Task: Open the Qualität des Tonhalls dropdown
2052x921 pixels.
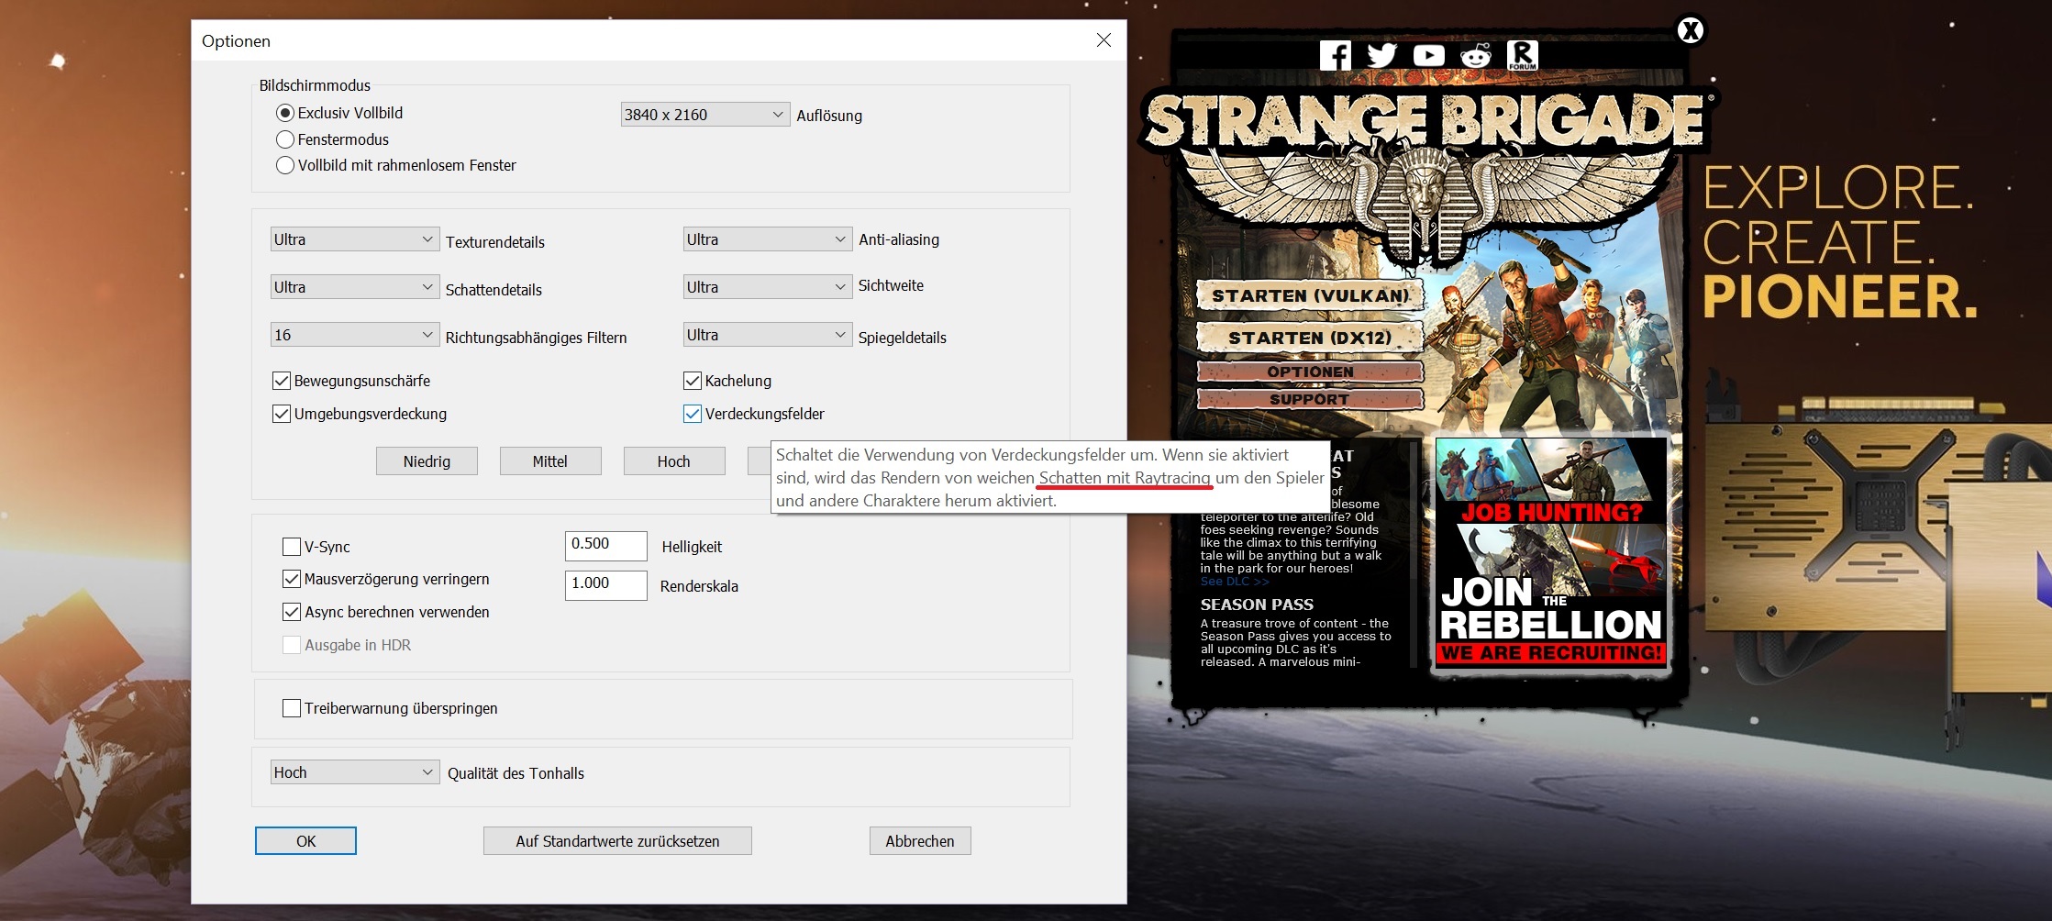Action: [x=355, y=772]
